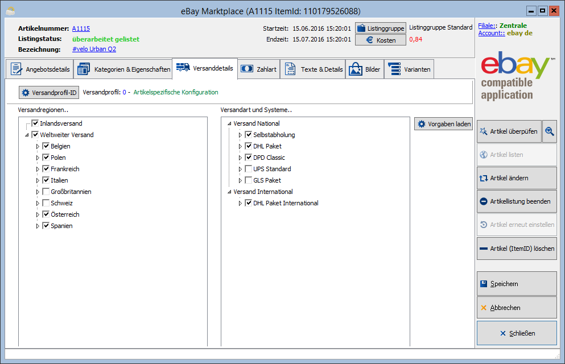Open the Zahlart tab
Screen dimensions: 565x364
[x=259, y=69]
